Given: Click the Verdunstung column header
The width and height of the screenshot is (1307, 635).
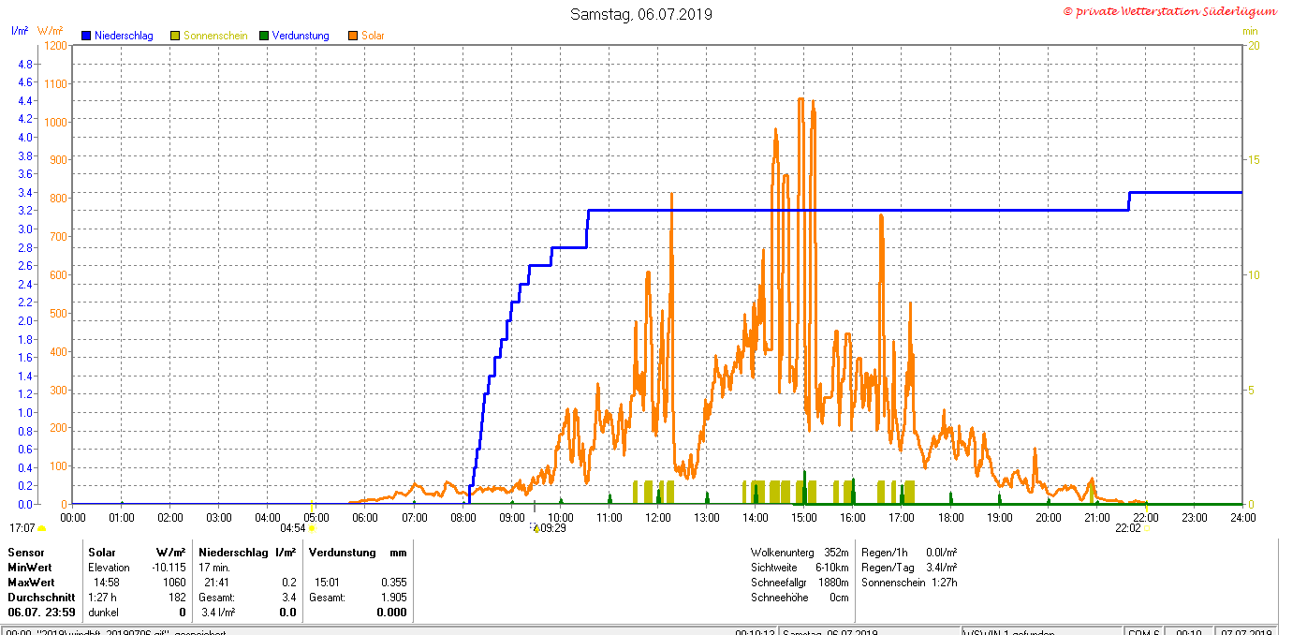Looking at the screenshot, I should (x=343, y=553).
